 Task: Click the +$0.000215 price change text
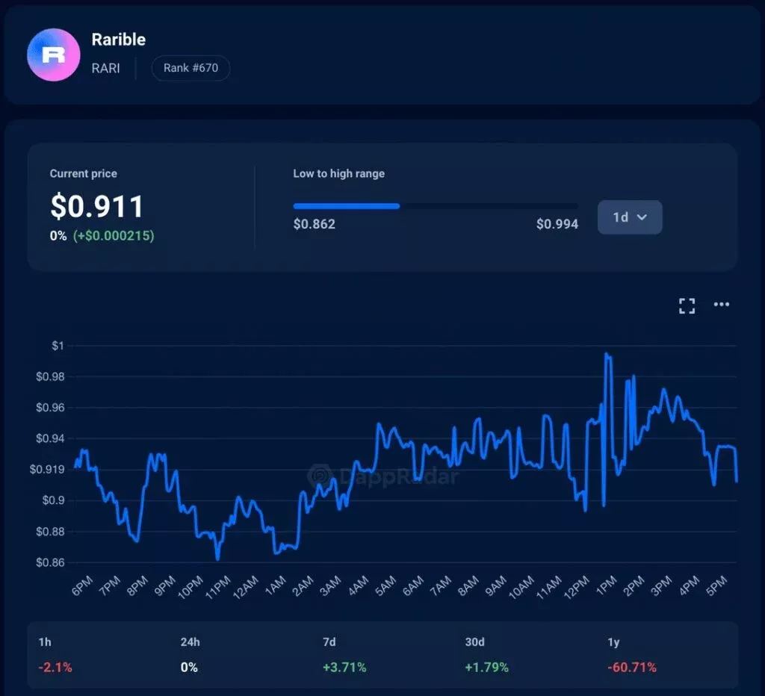coord(114,236)
